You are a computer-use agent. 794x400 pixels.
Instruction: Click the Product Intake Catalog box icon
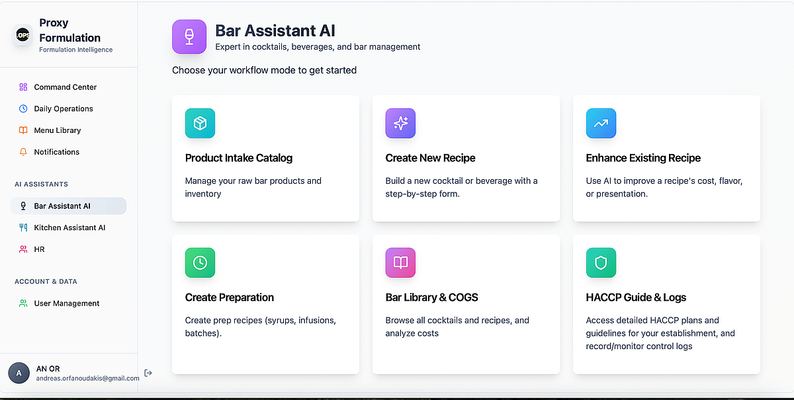point(200,124)
